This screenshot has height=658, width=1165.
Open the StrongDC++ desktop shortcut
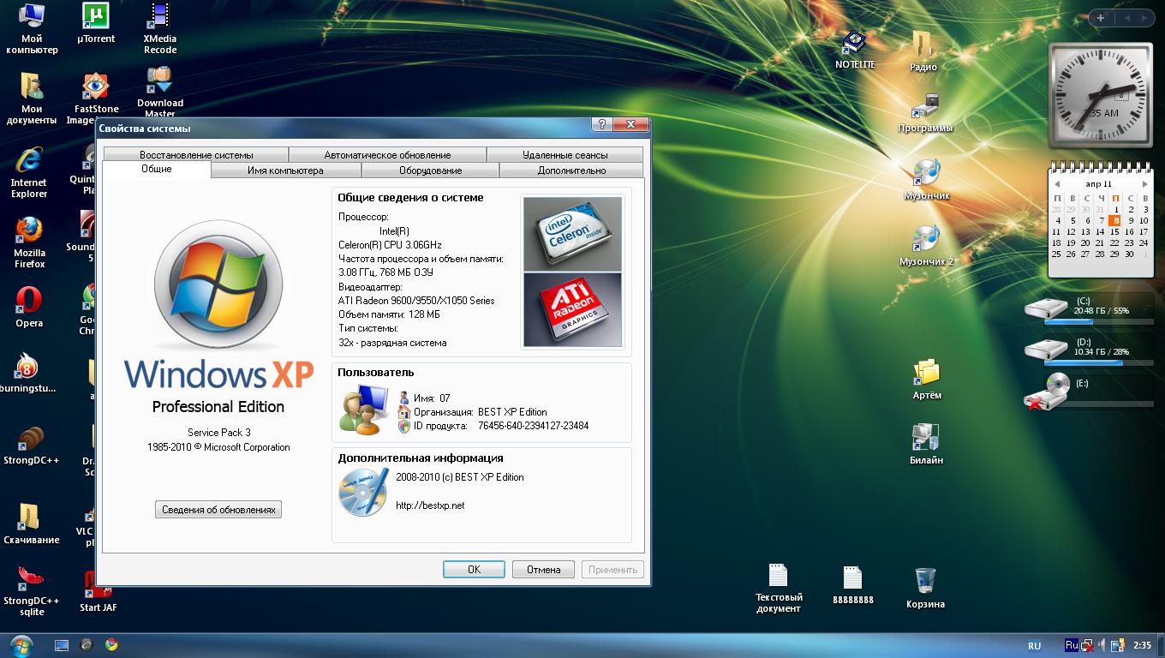[31, 446]
